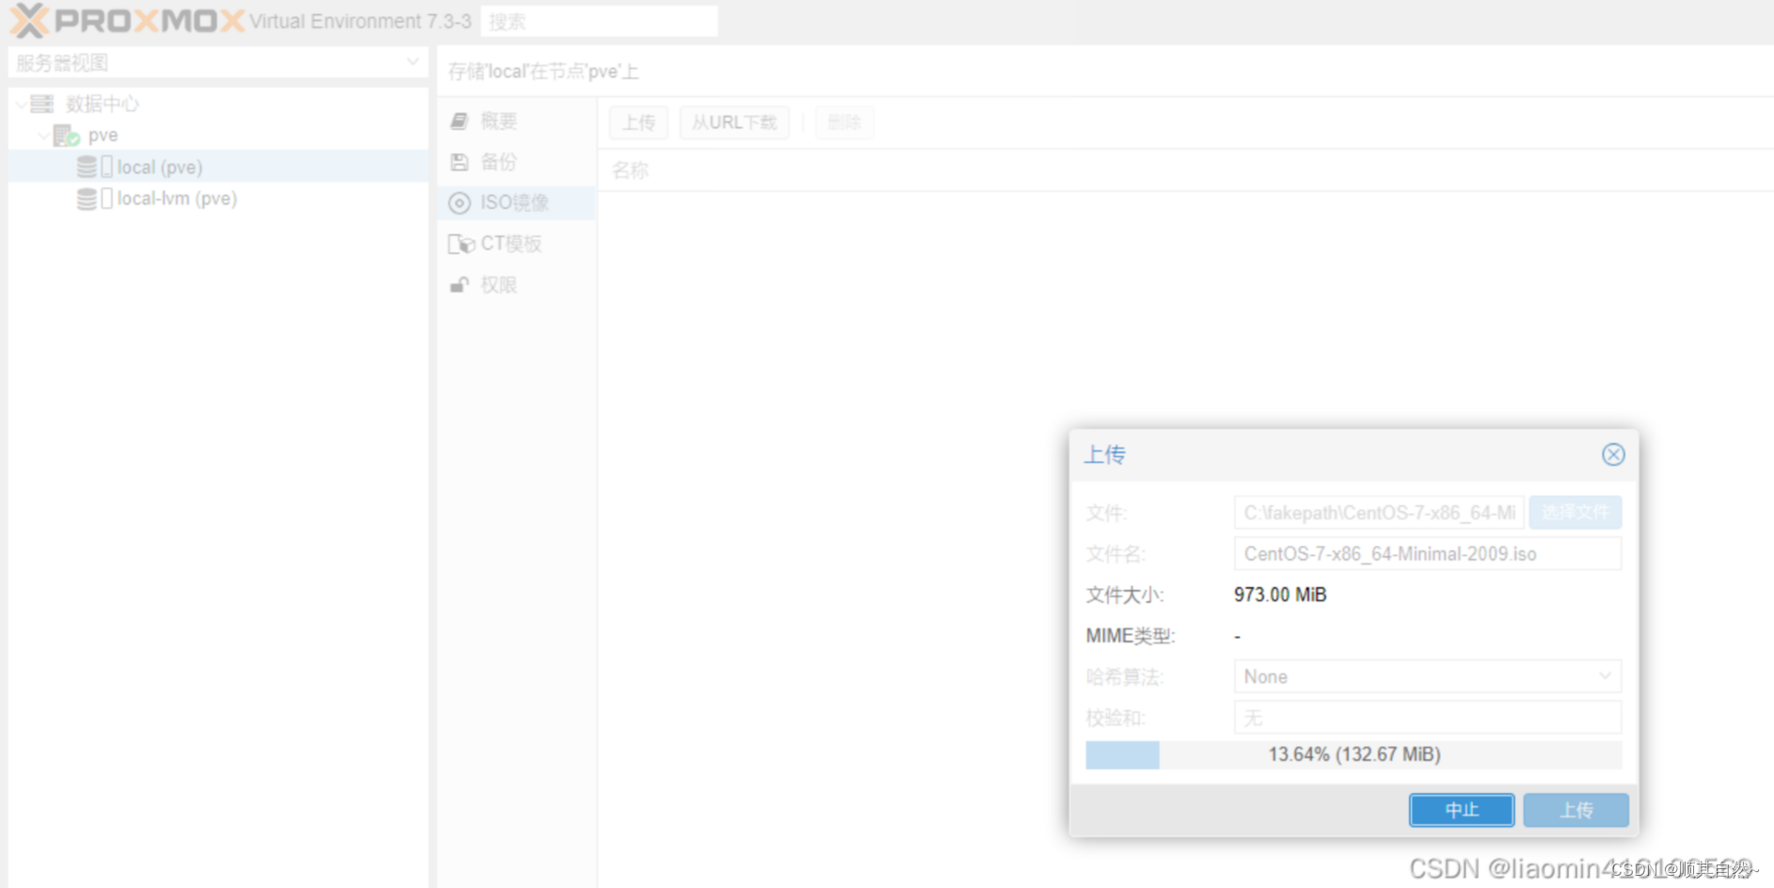Screen dimensions: 1774x888
Task: Click the 数据中心 server icon
Action: (41, 103)
